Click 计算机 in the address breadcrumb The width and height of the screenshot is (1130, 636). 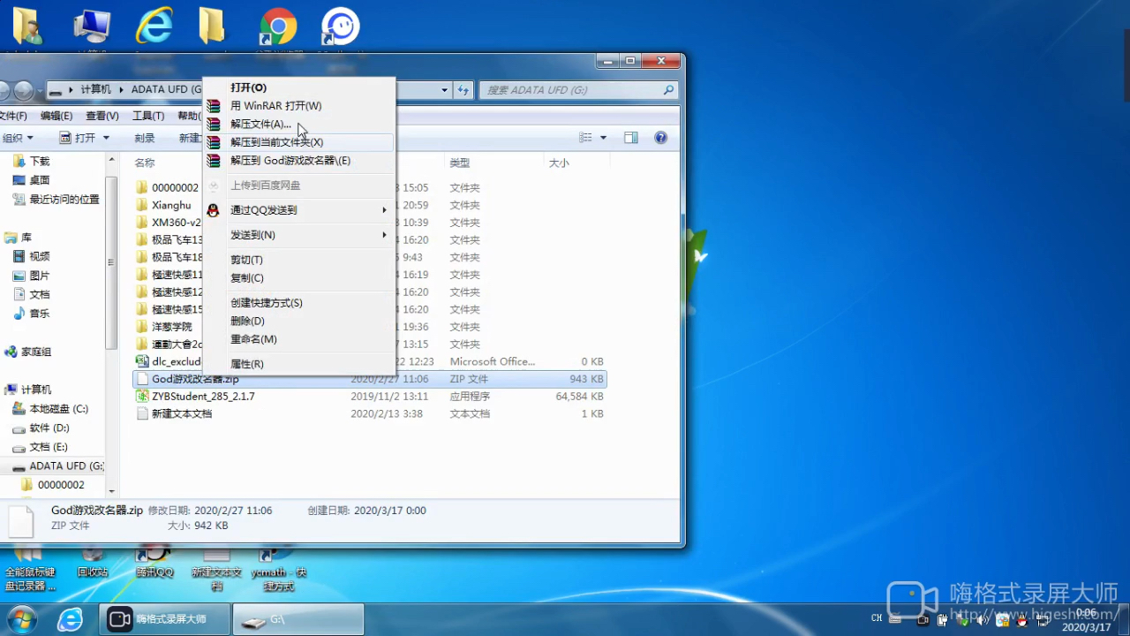(95, 90)
